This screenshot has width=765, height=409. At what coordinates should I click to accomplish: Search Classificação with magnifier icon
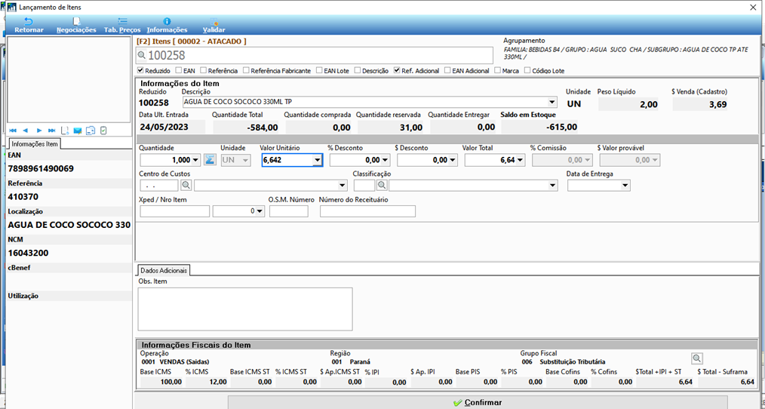(x=382, y=186)
